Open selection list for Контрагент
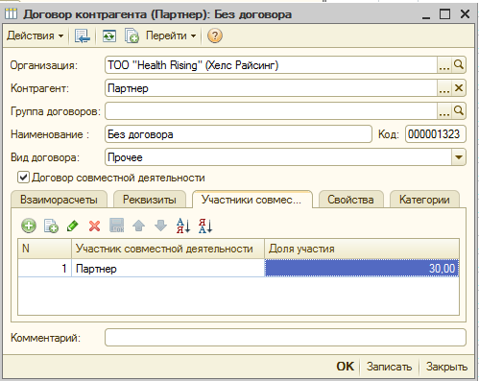Image resolution: width=479 pixels, height=381 pixels. pyautogui.click(x=444, y=88)
